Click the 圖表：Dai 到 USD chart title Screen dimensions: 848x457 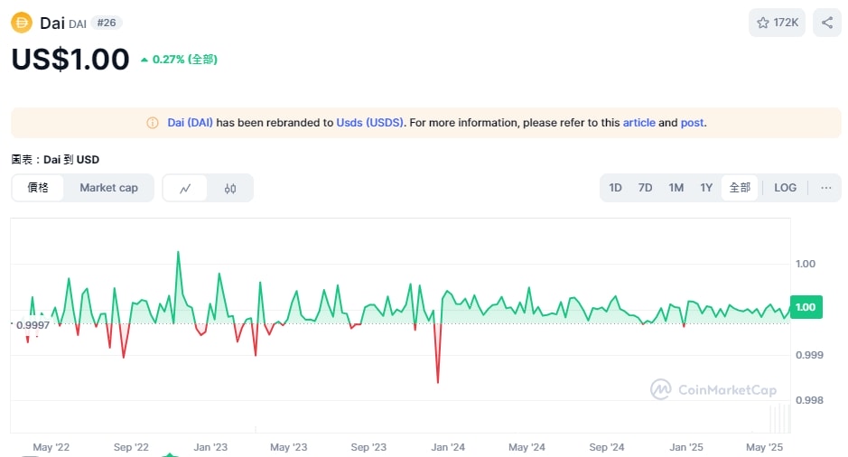tap(55, 160)
